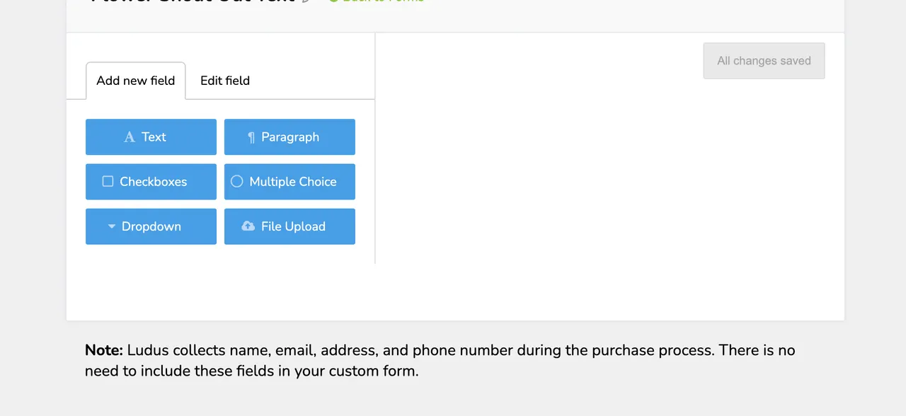Add a Text field to the form

(151, 137)
